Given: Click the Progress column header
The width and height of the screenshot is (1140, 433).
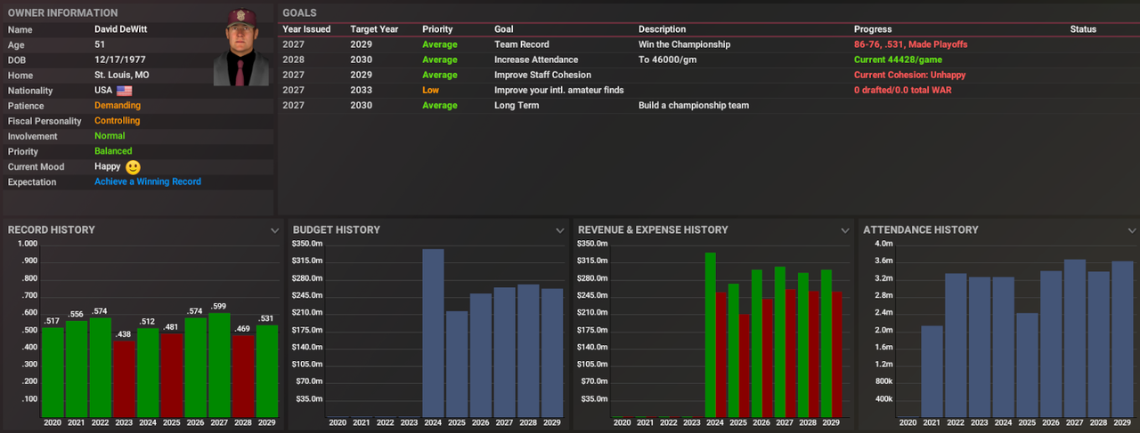Looking at the screenshot, I should point(873,29).
